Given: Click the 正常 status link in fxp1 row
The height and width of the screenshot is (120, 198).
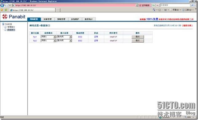Looking at the screenshot, I should 96,37.
